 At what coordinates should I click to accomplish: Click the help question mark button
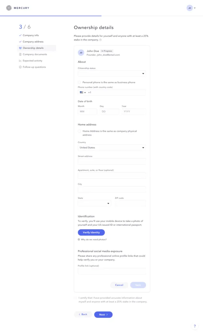tap(195, 326)
